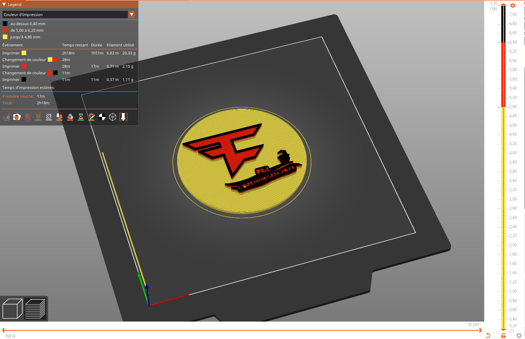Toggle pause prints hourglass icon
This screenshot has width=525, height=339.
click(x=81, y=117)
